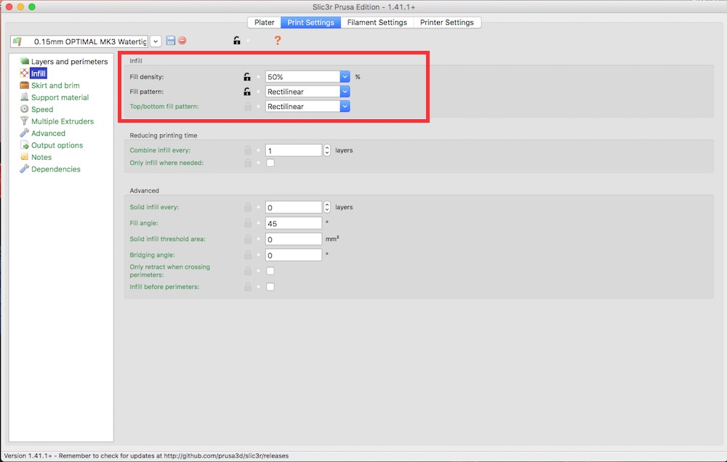Expand the print preset dropdown arrow
The height and width of the screenshot is (462, 727).
(x=156, y=41)
